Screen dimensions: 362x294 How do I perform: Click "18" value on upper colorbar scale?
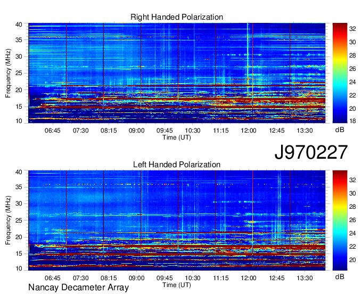click(x=352, y=121)
